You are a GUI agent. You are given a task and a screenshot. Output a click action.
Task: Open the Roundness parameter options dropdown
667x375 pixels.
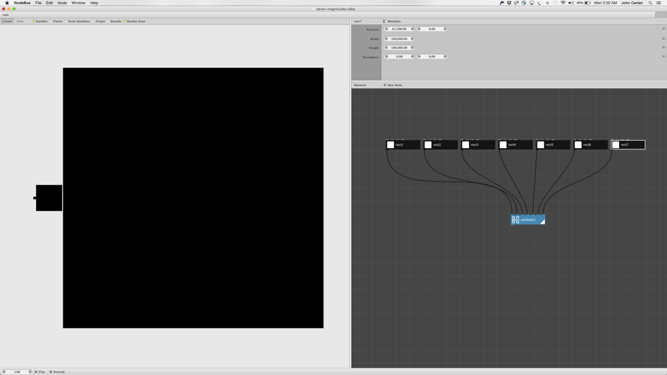coord(663,56)
